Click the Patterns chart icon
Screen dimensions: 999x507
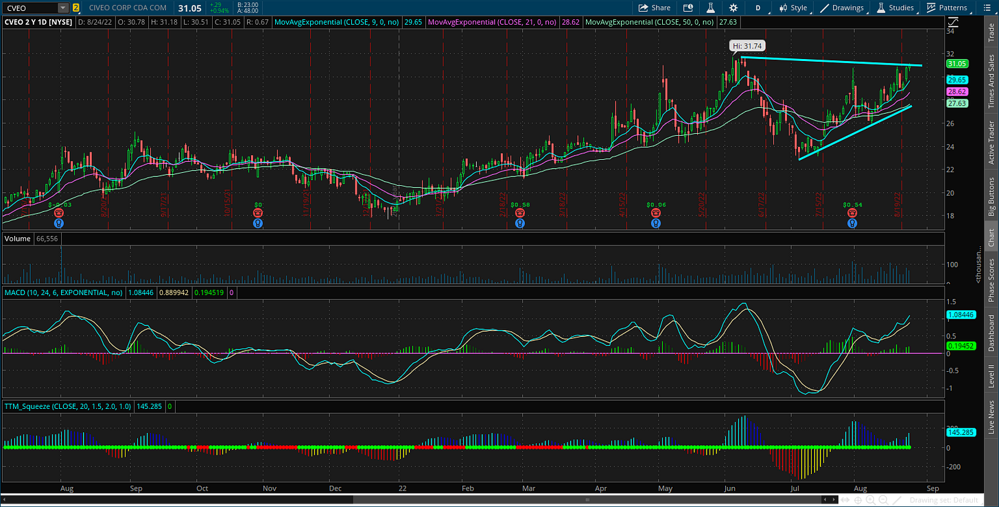point(931,8)
